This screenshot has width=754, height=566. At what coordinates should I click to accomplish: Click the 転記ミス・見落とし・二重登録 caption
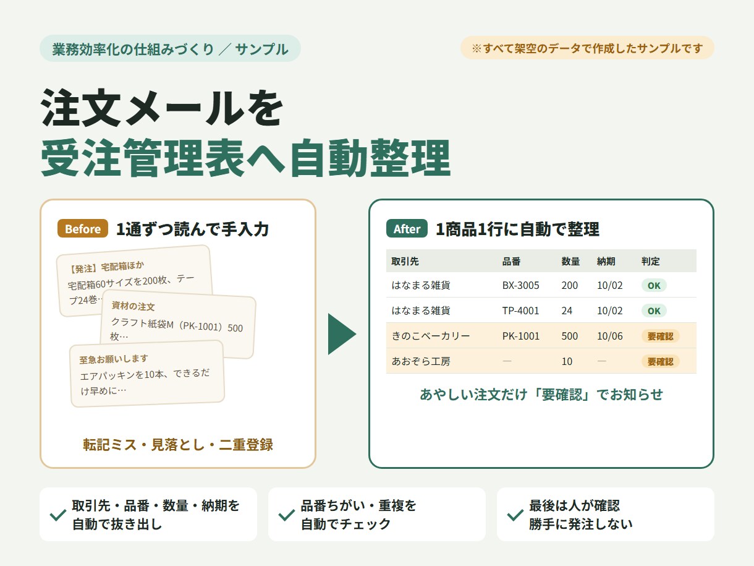[178, 444]
